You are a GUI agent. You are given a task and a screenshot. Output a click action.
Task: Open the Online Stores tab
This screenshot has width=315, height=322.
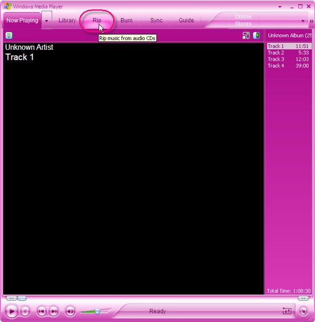click(243, 20)
